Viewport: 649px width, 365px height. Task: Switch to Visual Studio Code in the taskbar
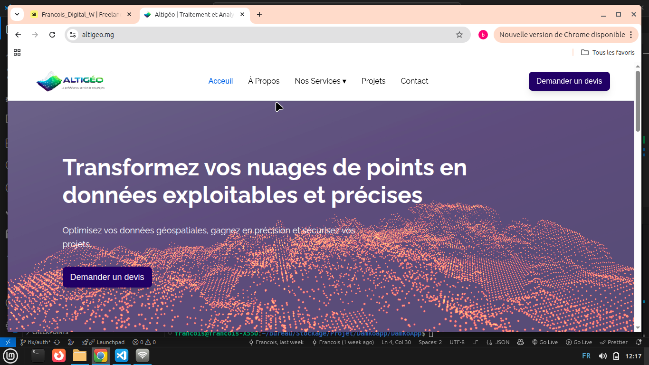pos(122,355)
